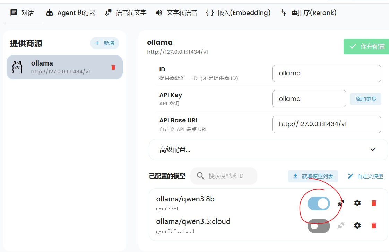Click the Agent robot icon
Viewport: 389px width, 252px height.
(x=50, y=13)
